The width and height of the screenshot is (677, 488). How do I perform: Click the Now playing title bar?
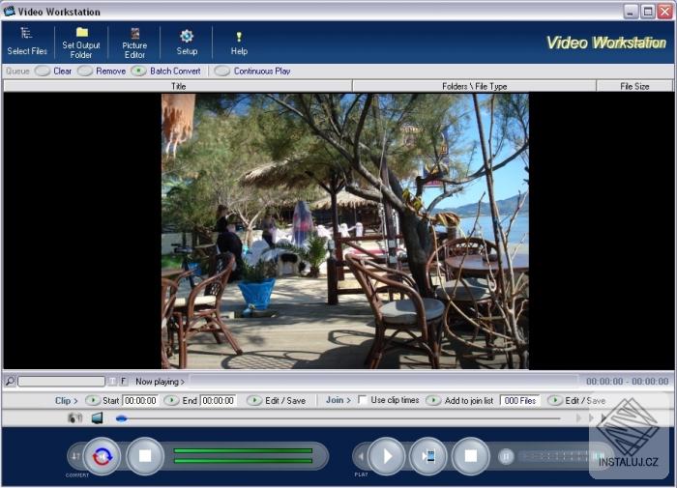point(384,381)
